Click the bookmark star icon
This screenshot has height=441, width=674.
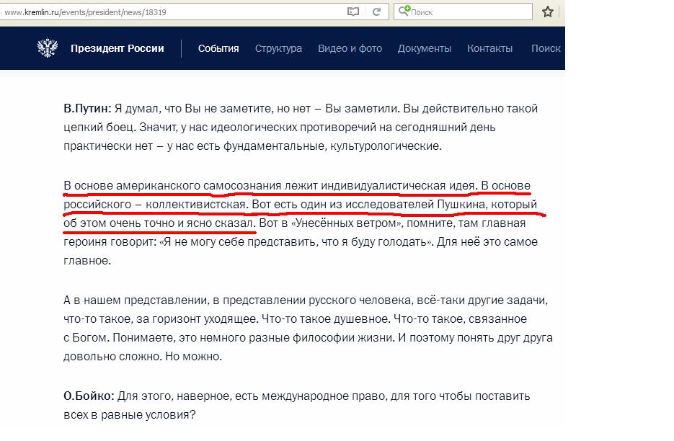coord(548,12)
